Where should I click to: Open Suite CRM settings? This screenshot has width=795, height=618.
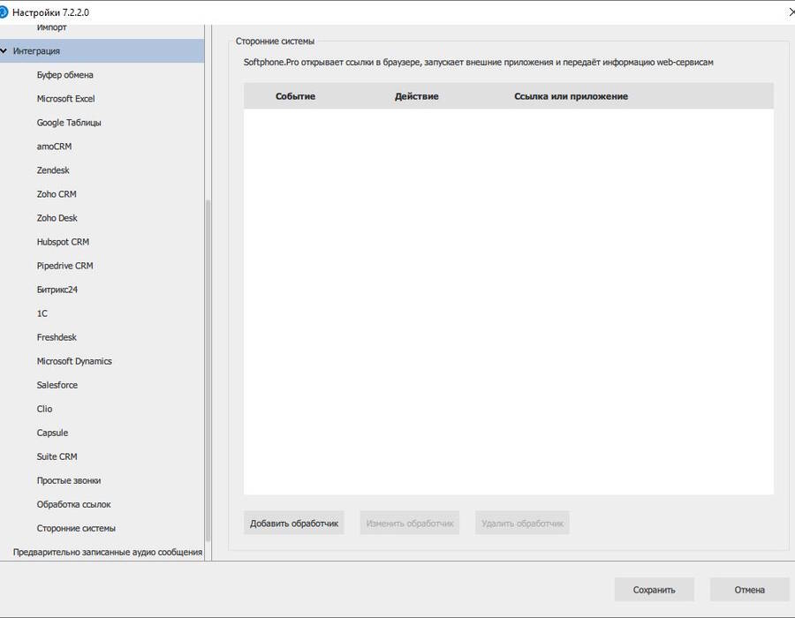[57, 456]
